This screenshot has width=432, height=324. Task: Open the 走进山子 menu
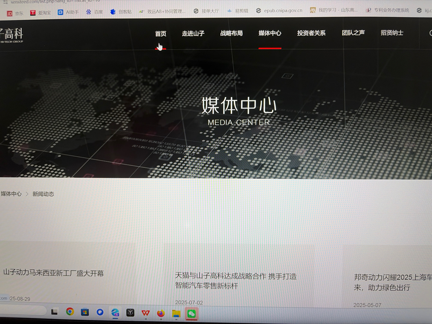(193, 33)
